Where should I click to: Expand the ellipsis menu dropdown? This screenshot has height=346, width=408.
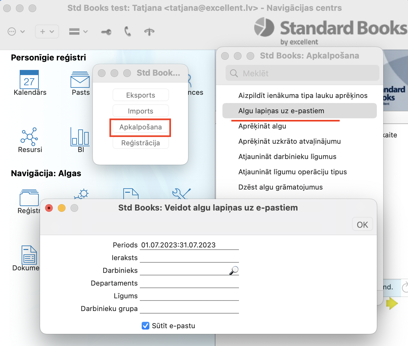[16, 31]
